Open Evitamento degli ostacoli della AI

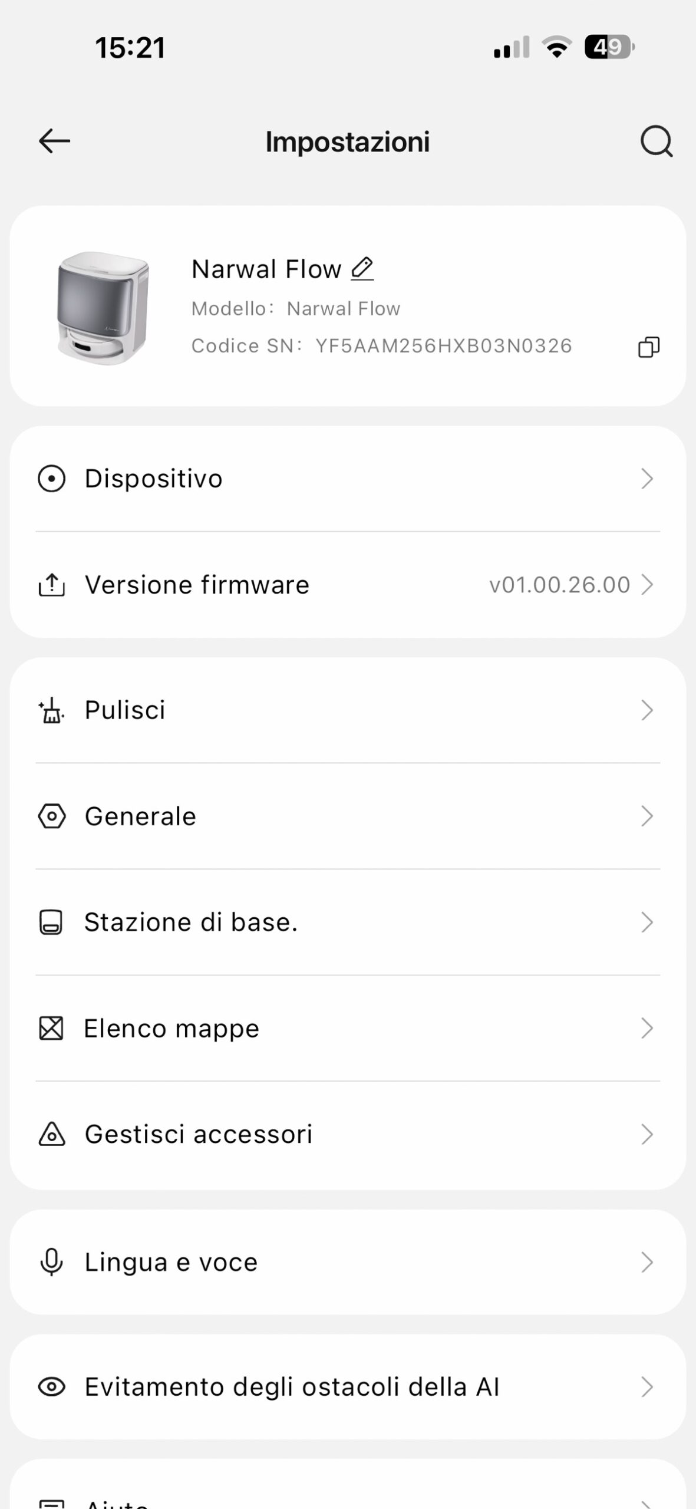(x=292, y=1387)
